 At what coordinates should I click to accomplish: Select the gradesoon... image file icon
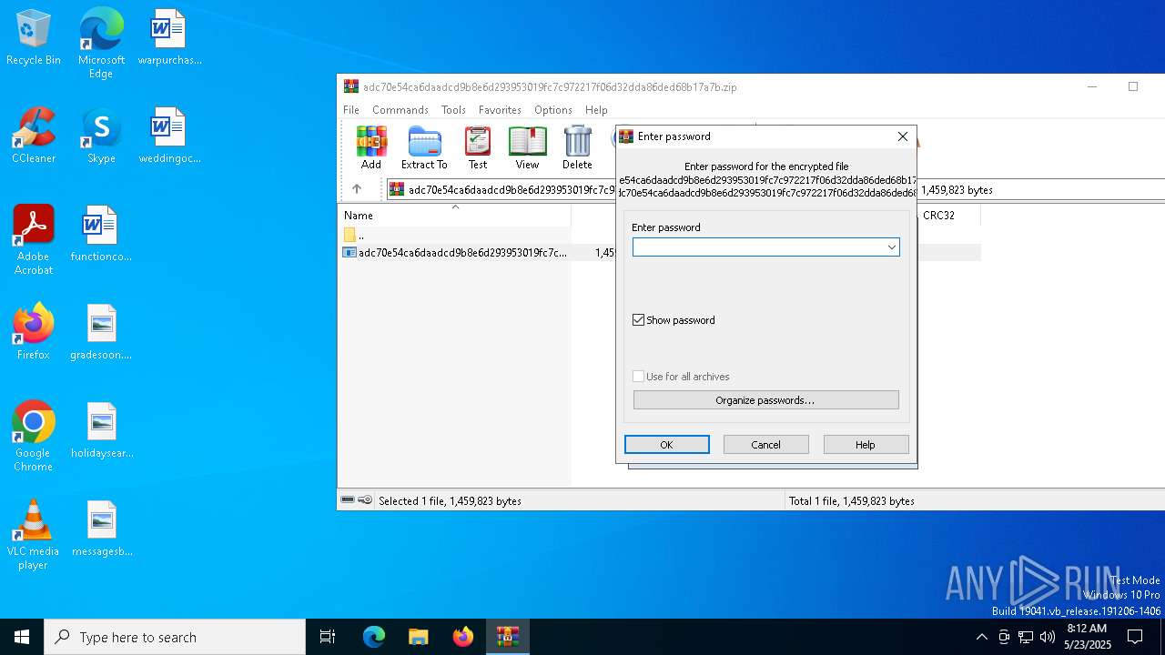(101, 333)
